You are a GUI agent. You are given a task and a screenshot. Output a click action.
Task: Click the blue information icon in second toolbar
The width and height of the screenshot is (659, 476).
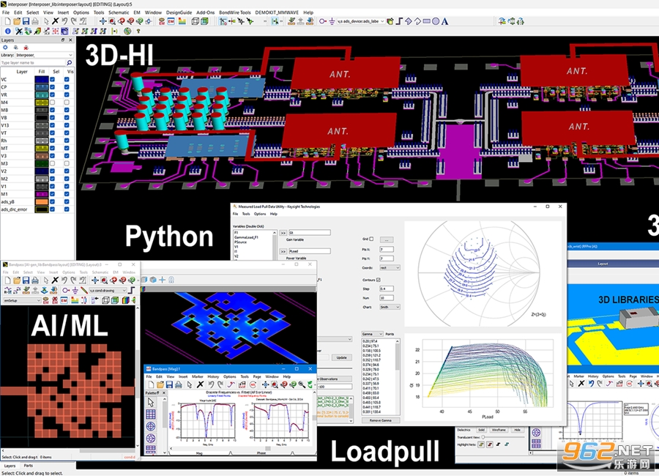point(7,31)
